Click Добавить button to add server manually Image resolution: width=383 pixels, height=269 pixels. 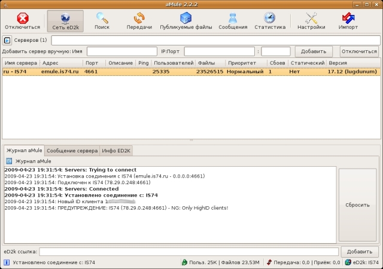[314, 52]
